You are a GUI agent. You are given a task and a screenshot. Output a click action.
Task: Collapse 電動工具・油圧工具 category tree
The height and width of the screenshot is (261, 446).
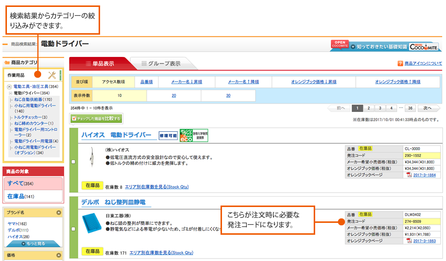click(9, 87)
